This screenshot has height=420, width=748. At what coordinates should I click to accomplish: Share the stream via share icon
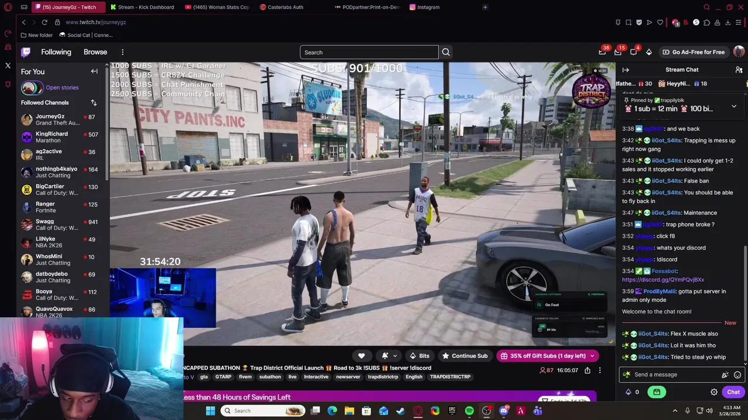click(587, 370)
